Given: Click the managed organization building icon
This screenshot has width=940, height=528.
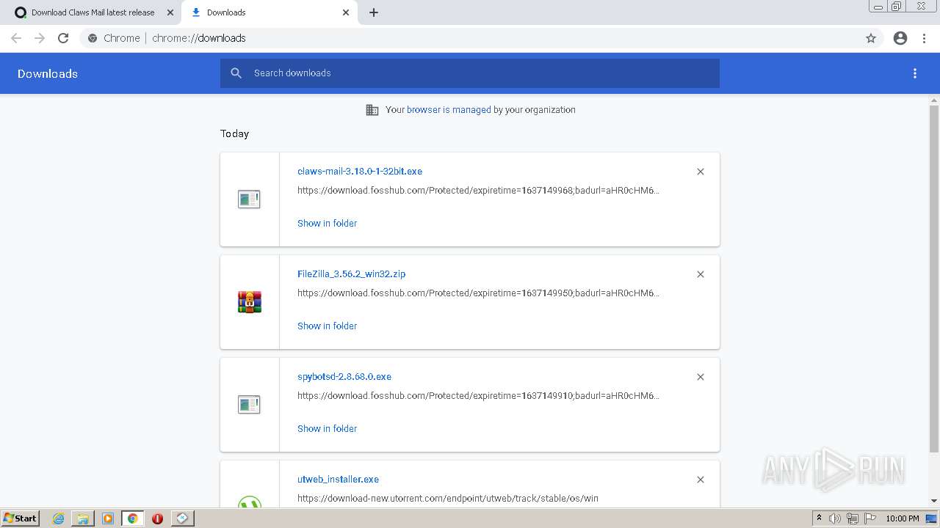Looking at the screenshot, I should tap(372, 110).
